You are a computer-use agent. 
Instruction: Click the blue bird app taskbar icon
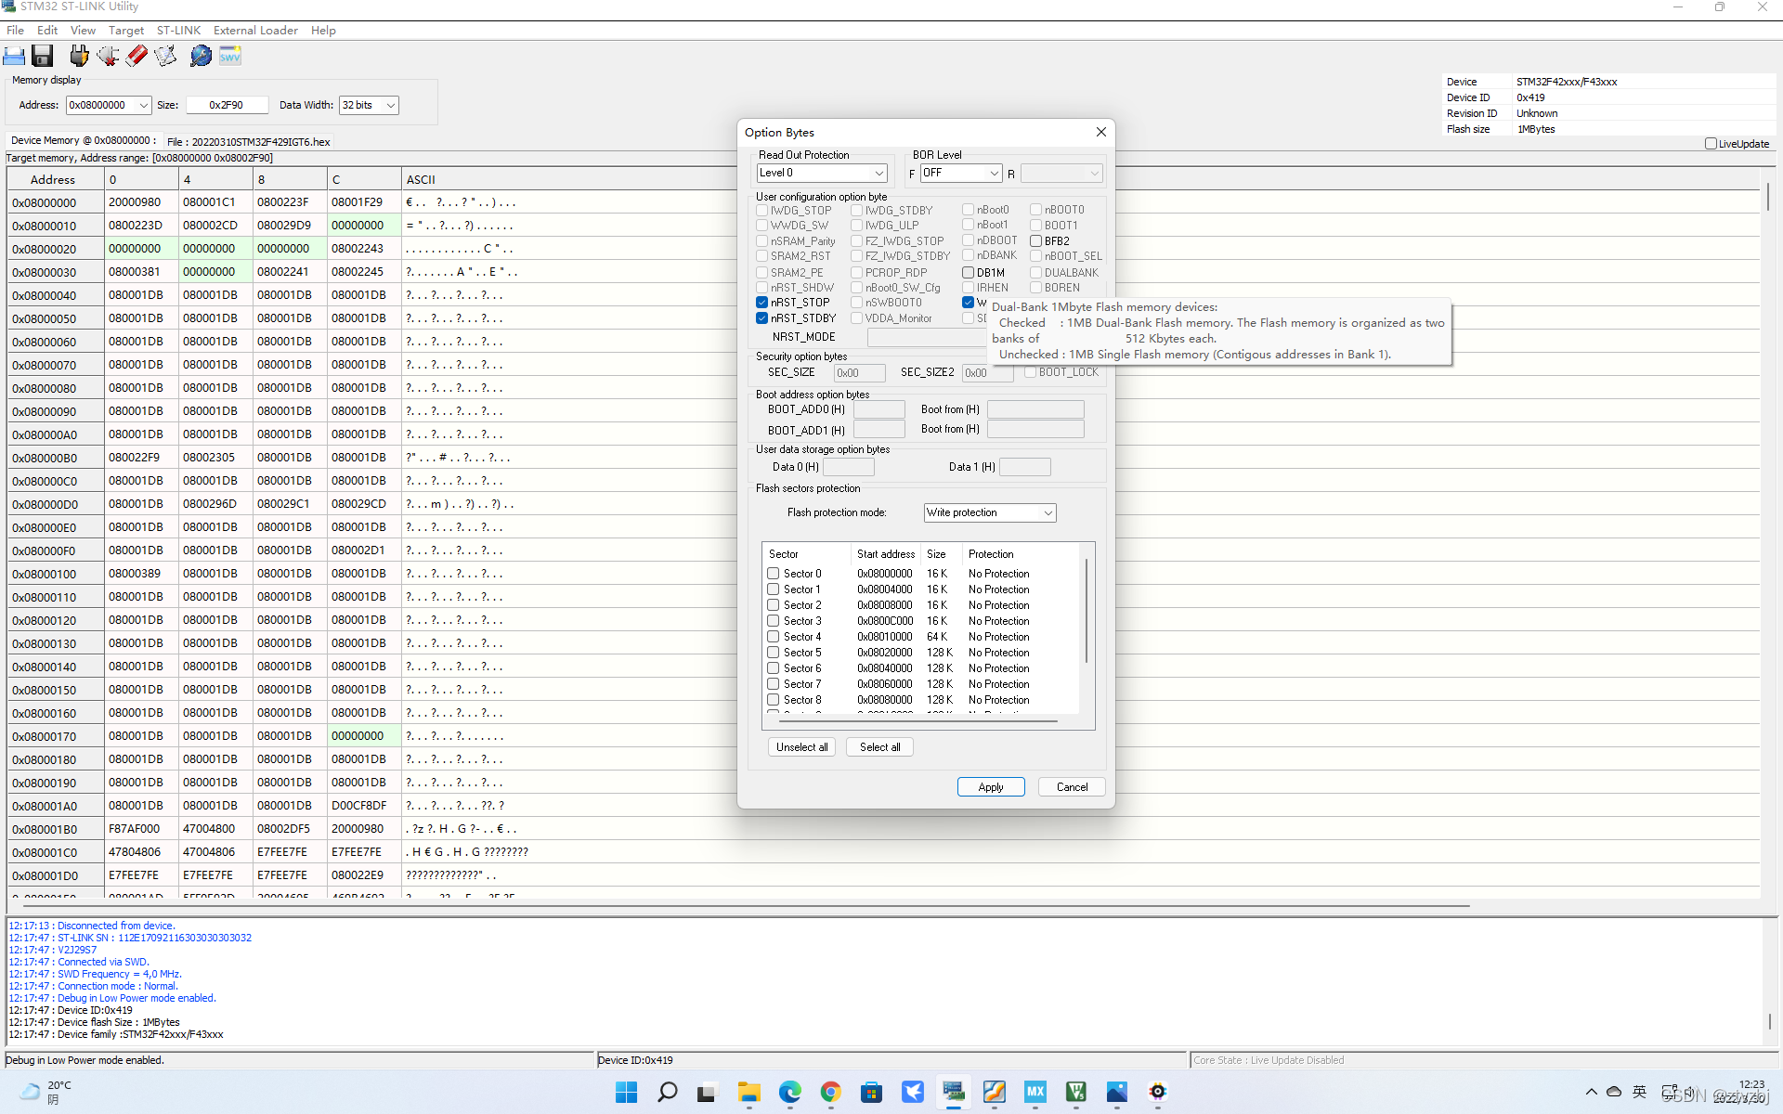pos(912,1092)
